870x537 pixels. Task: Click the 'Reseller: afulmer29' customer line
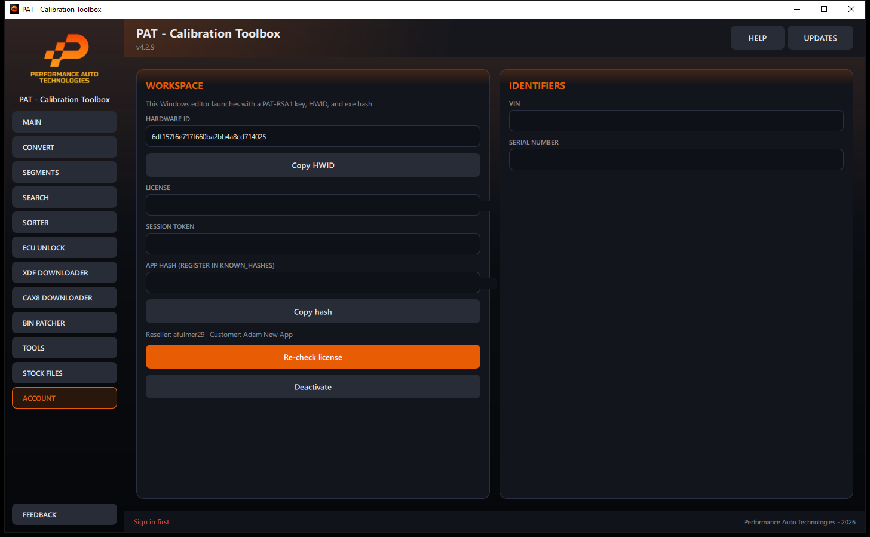pyautogui.click(x=219, y=335)
